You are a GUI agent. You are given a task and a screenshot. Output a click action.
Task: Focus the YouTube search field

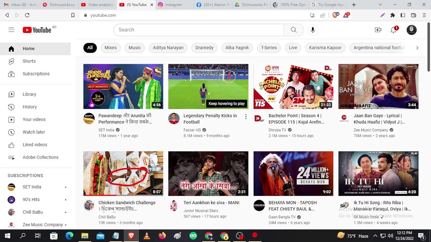point(199,30)
